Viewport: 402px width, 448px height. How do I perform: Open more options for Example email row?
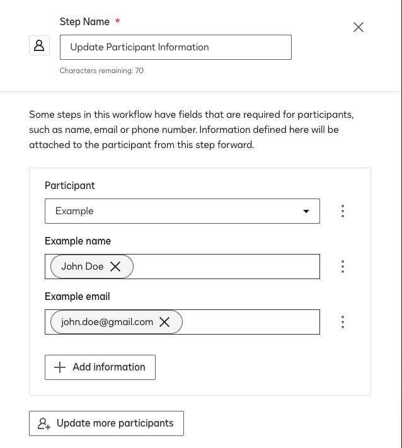[x=343, y=322]
